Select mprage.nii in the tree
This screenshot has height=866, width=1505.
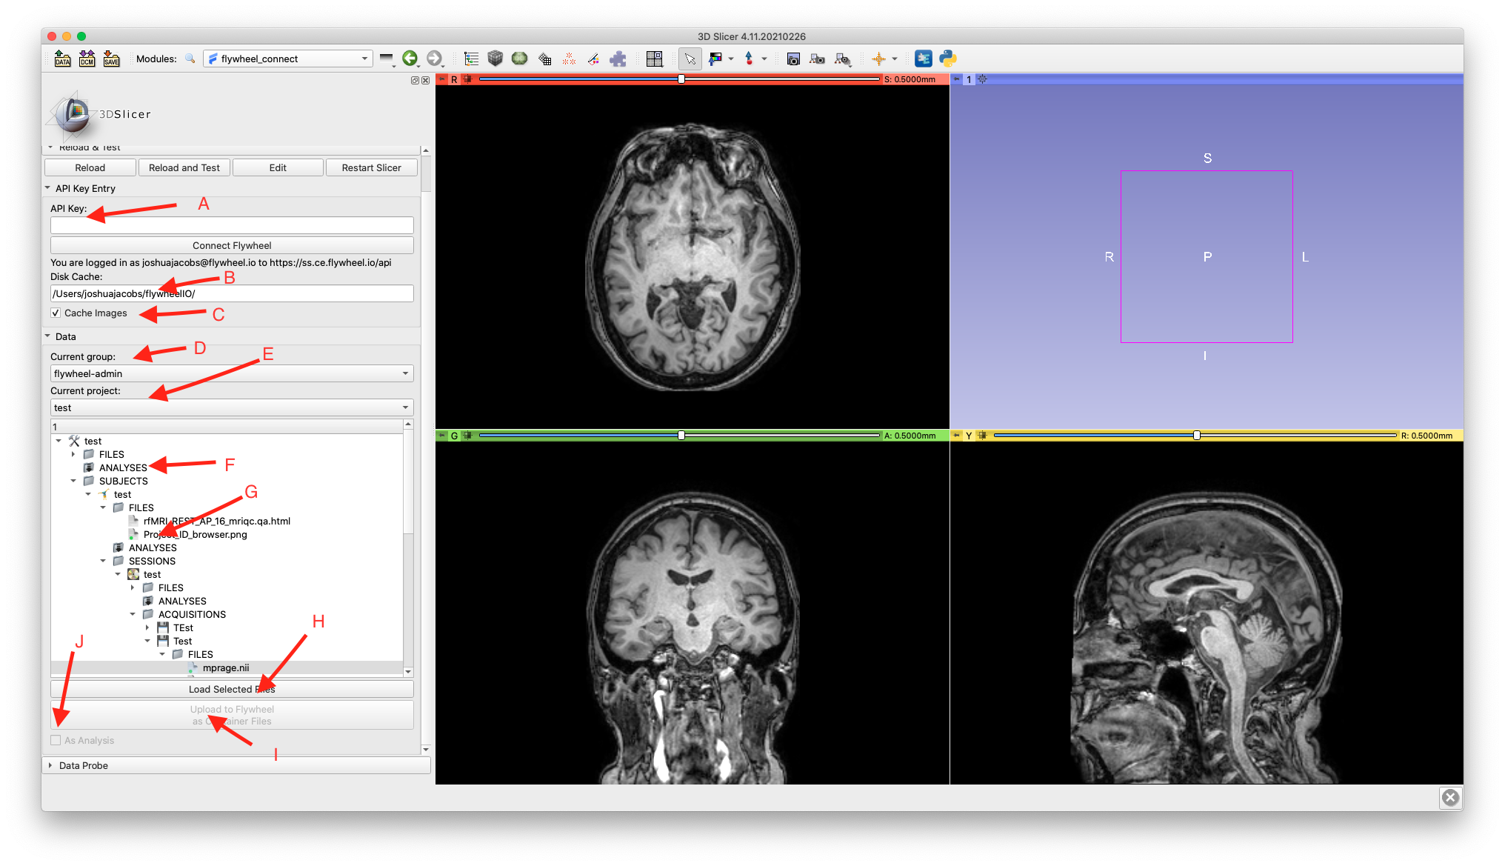(x=226, y=667)
